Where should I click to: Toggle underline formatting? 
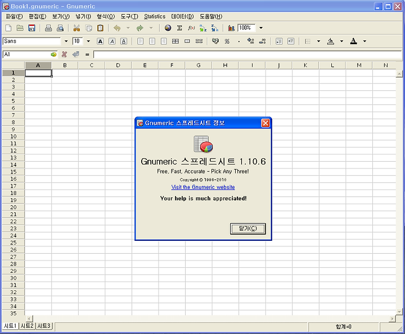coord(124,41)
